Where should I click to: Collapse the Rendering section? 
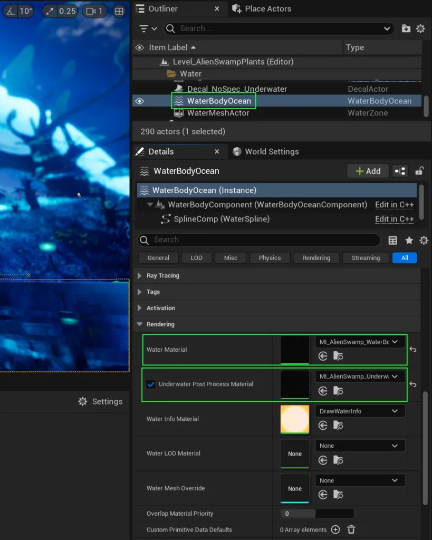(x=140, y=324)
